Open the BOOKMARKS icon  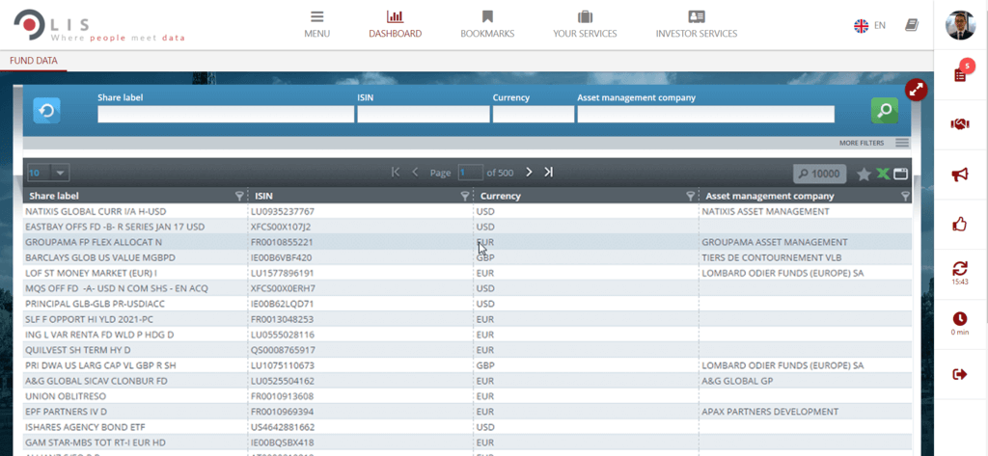click(x=487, y=17)
